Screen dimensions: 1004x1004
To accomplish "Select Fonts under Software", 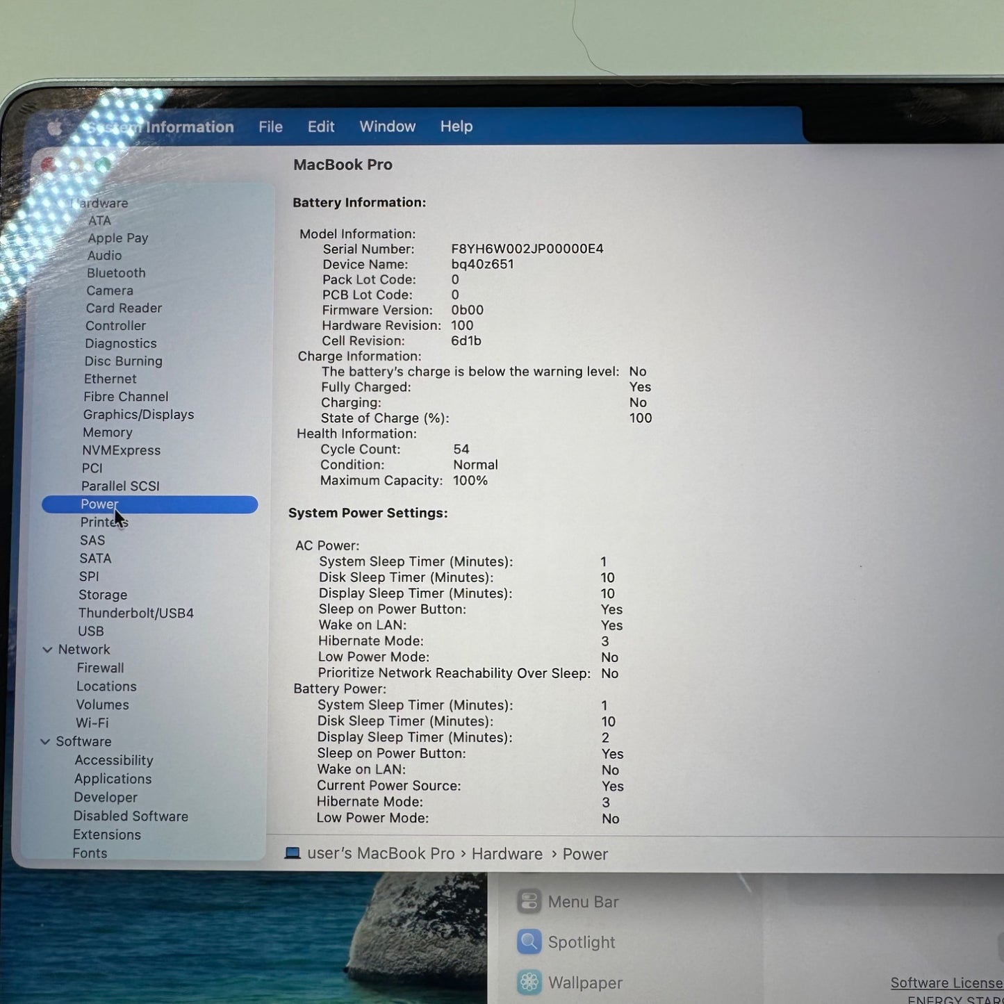I will (90, 853).
